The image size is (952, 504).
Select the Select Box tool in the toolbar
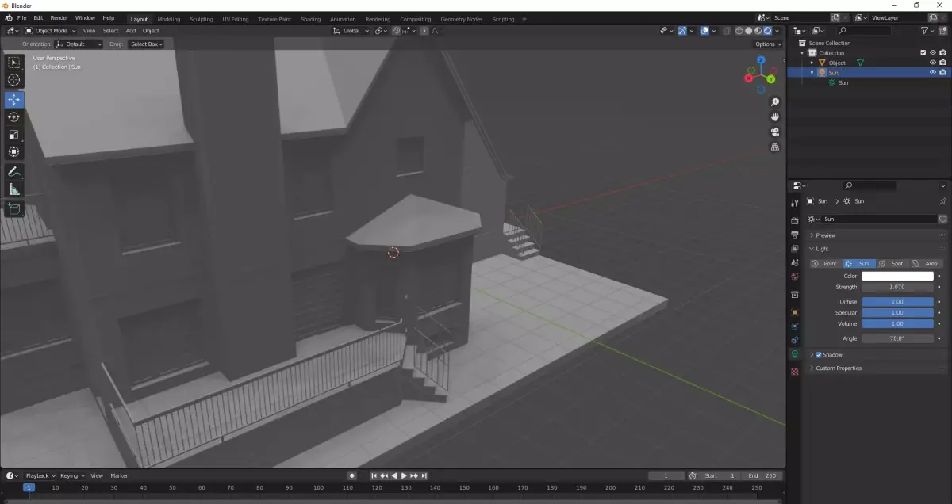coord(14,63)
